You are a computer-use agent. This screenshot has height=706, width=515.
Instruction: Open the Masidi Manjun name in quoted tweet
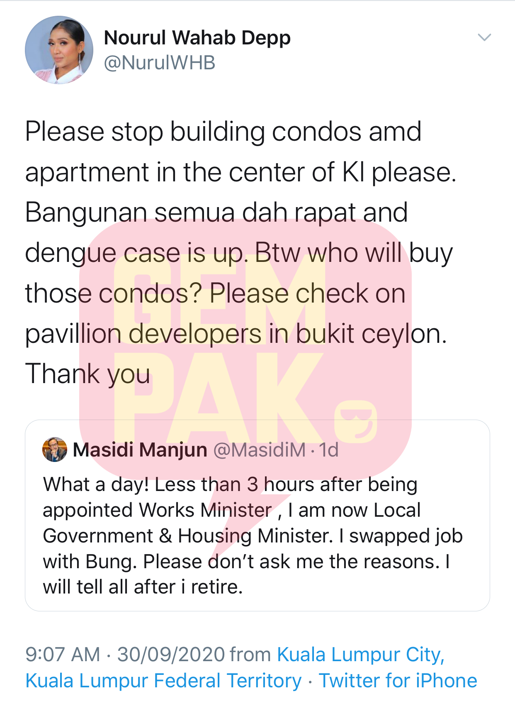(140, 450)
